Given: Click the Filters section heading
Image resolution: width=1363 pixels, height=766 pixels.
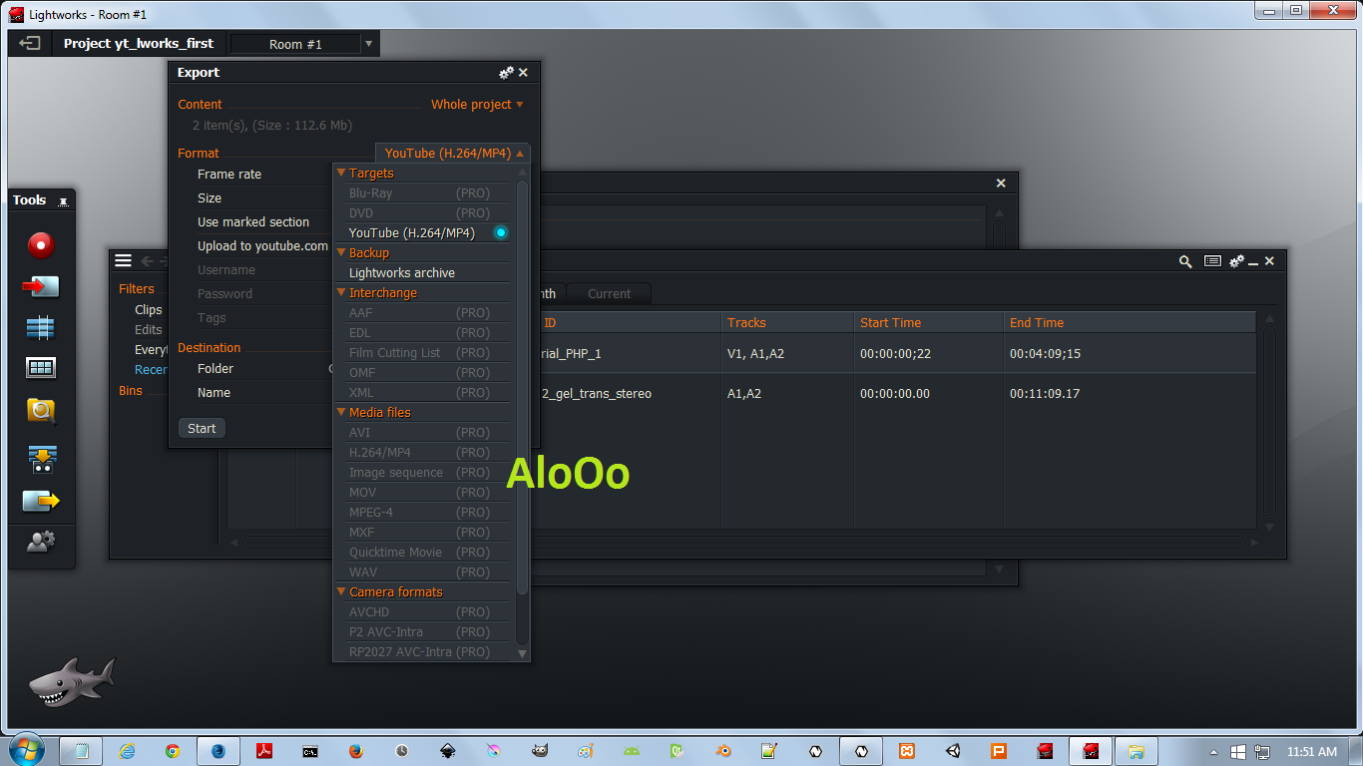Looking at the screenshot, I should [137, 288].
